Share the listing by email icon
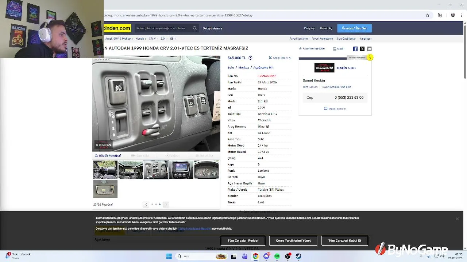The width and height of the screenshot is (467, 262). pos(369,49)
